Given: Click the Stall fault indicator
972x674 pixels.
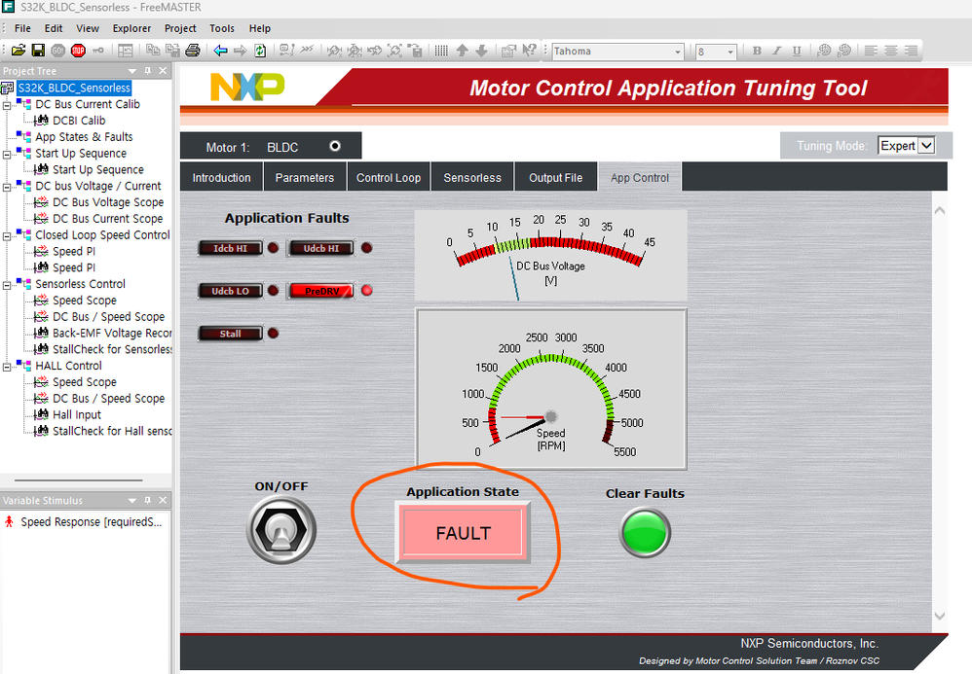Looking at the screenshot, I should [231, 334].
